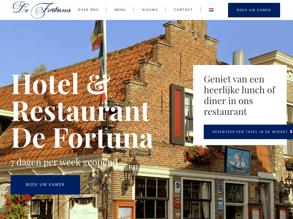Open the OVER ONS menu item
293x219 pixels.
[x=88, y=10]
